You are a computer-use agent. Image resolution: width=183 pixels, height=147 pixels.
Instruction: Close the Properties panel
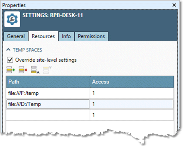[x=174, y=5]
